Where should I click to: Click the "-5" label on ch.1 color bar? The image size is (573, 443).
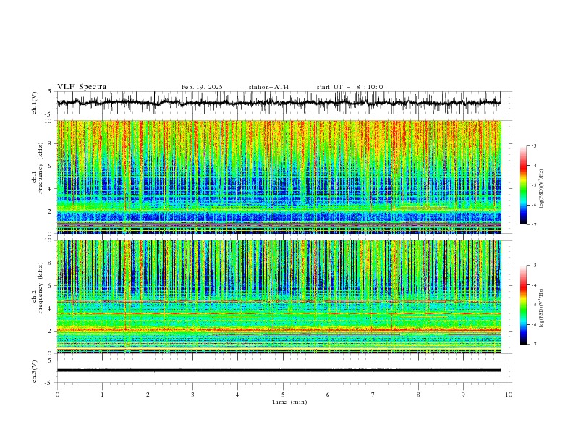click(534, 185)
